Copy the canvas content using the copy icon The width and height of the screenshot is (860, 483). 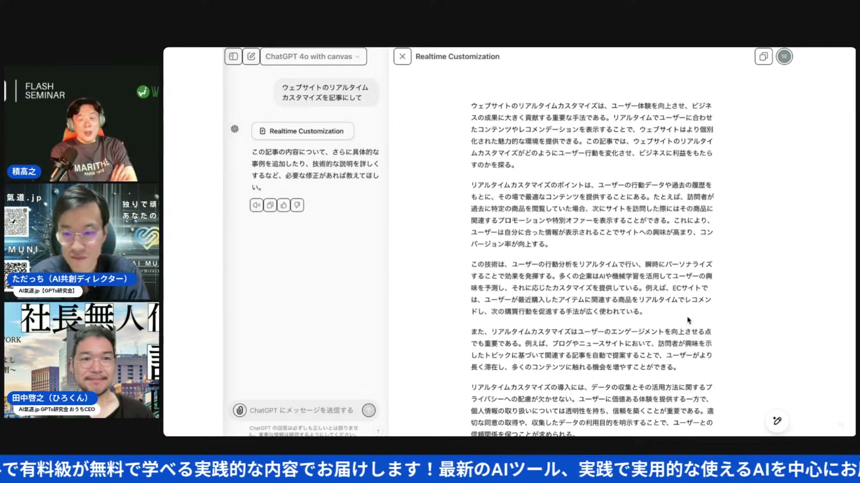(x=763, y=56)
